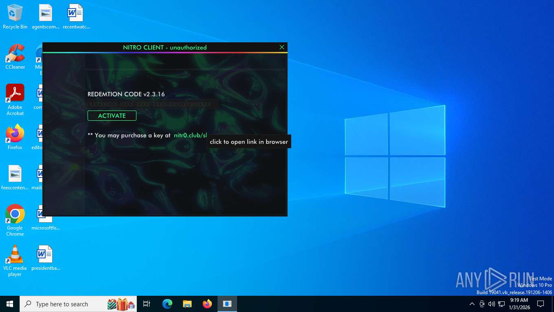Open the recentwatc Word document icon
Image resolution: width=554 pixels, height=312 pixels.
(x=76, y=17)
